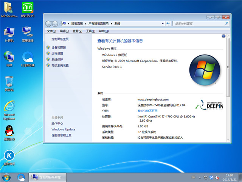Click the computer icon in the address bar
Screen dimensions: 242x182
tap(64, 24)
